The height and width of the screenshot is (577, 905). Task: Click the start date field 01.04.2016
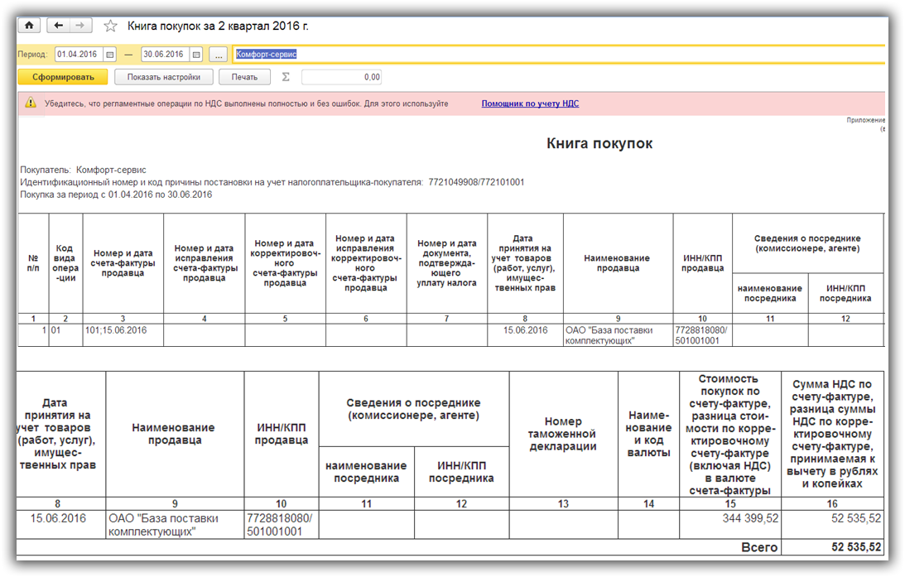[x=78, y=55]
